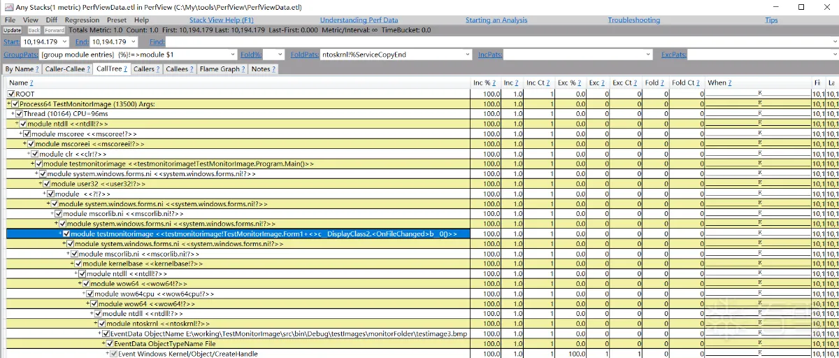Screen dimensions: 839x358
Task: Uncheck the ROOT node checkbox
Action: click(x=11, y=94)
